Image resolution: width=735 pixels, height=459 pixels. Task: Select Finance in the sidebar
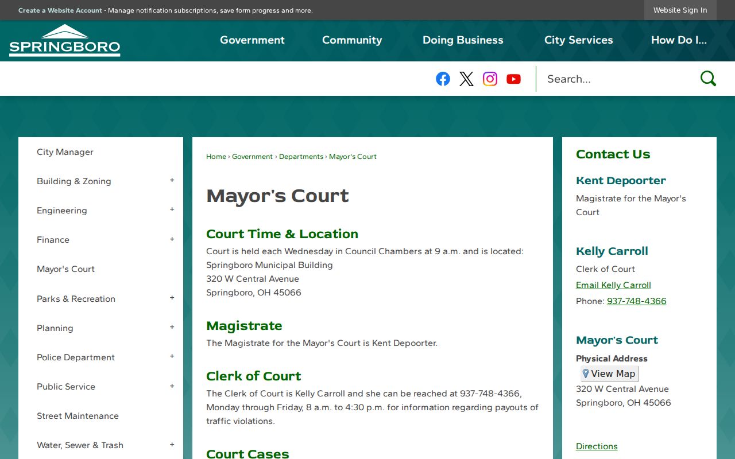tap(53, 240)
